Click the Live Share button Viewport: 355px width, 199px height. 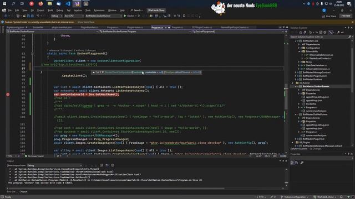(x=329, y=16)
